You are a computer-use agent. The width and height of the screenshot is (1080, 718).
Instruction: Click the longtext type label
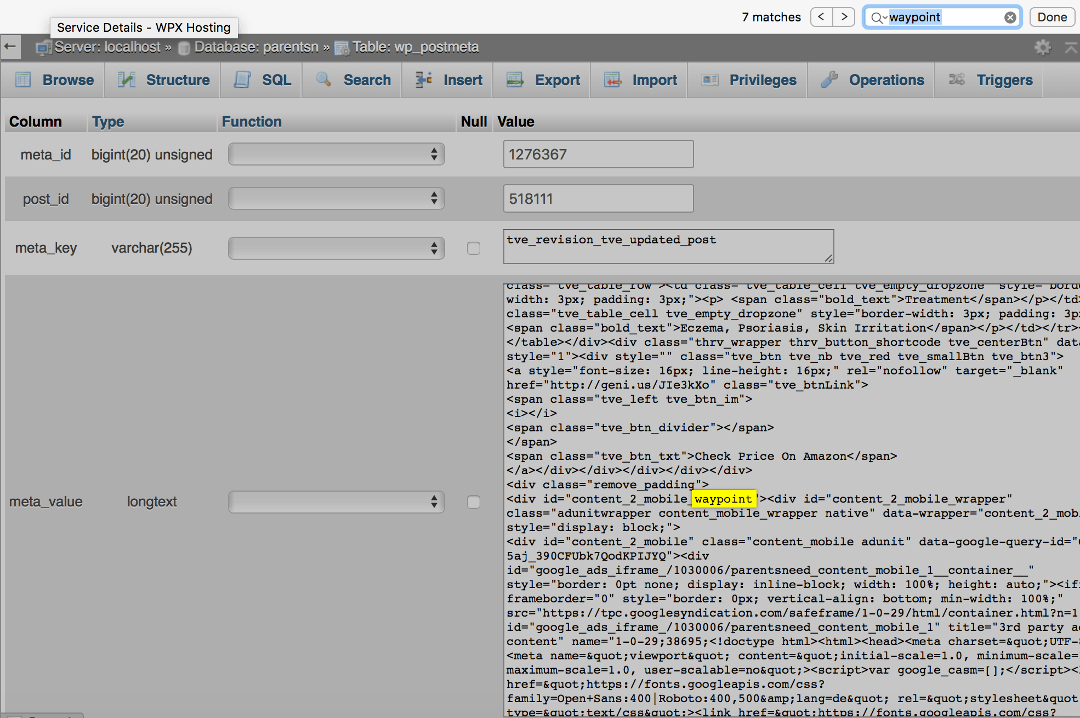click(x=152, y=502)
